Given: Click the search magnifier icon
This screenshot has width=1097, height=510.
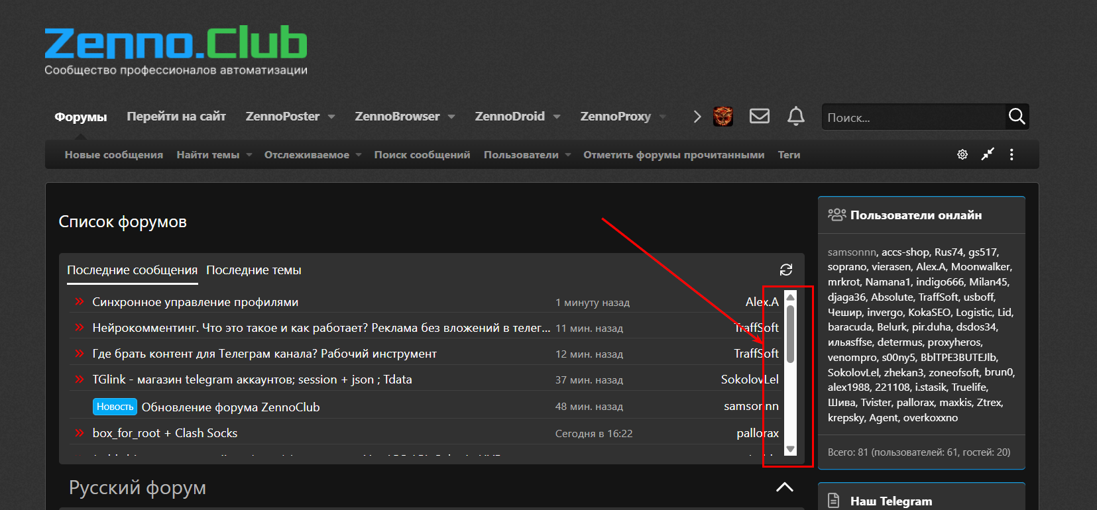Looking at the screenshot, I should pos(1017,117).
